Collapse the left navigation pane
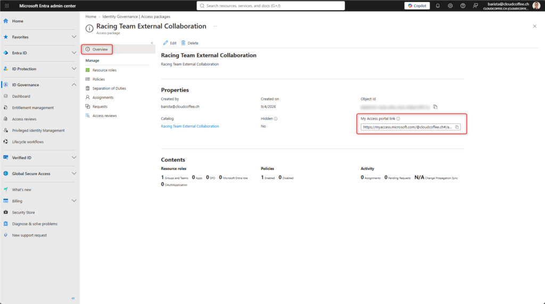Viewport: 545px width, 304px height. 73,298
